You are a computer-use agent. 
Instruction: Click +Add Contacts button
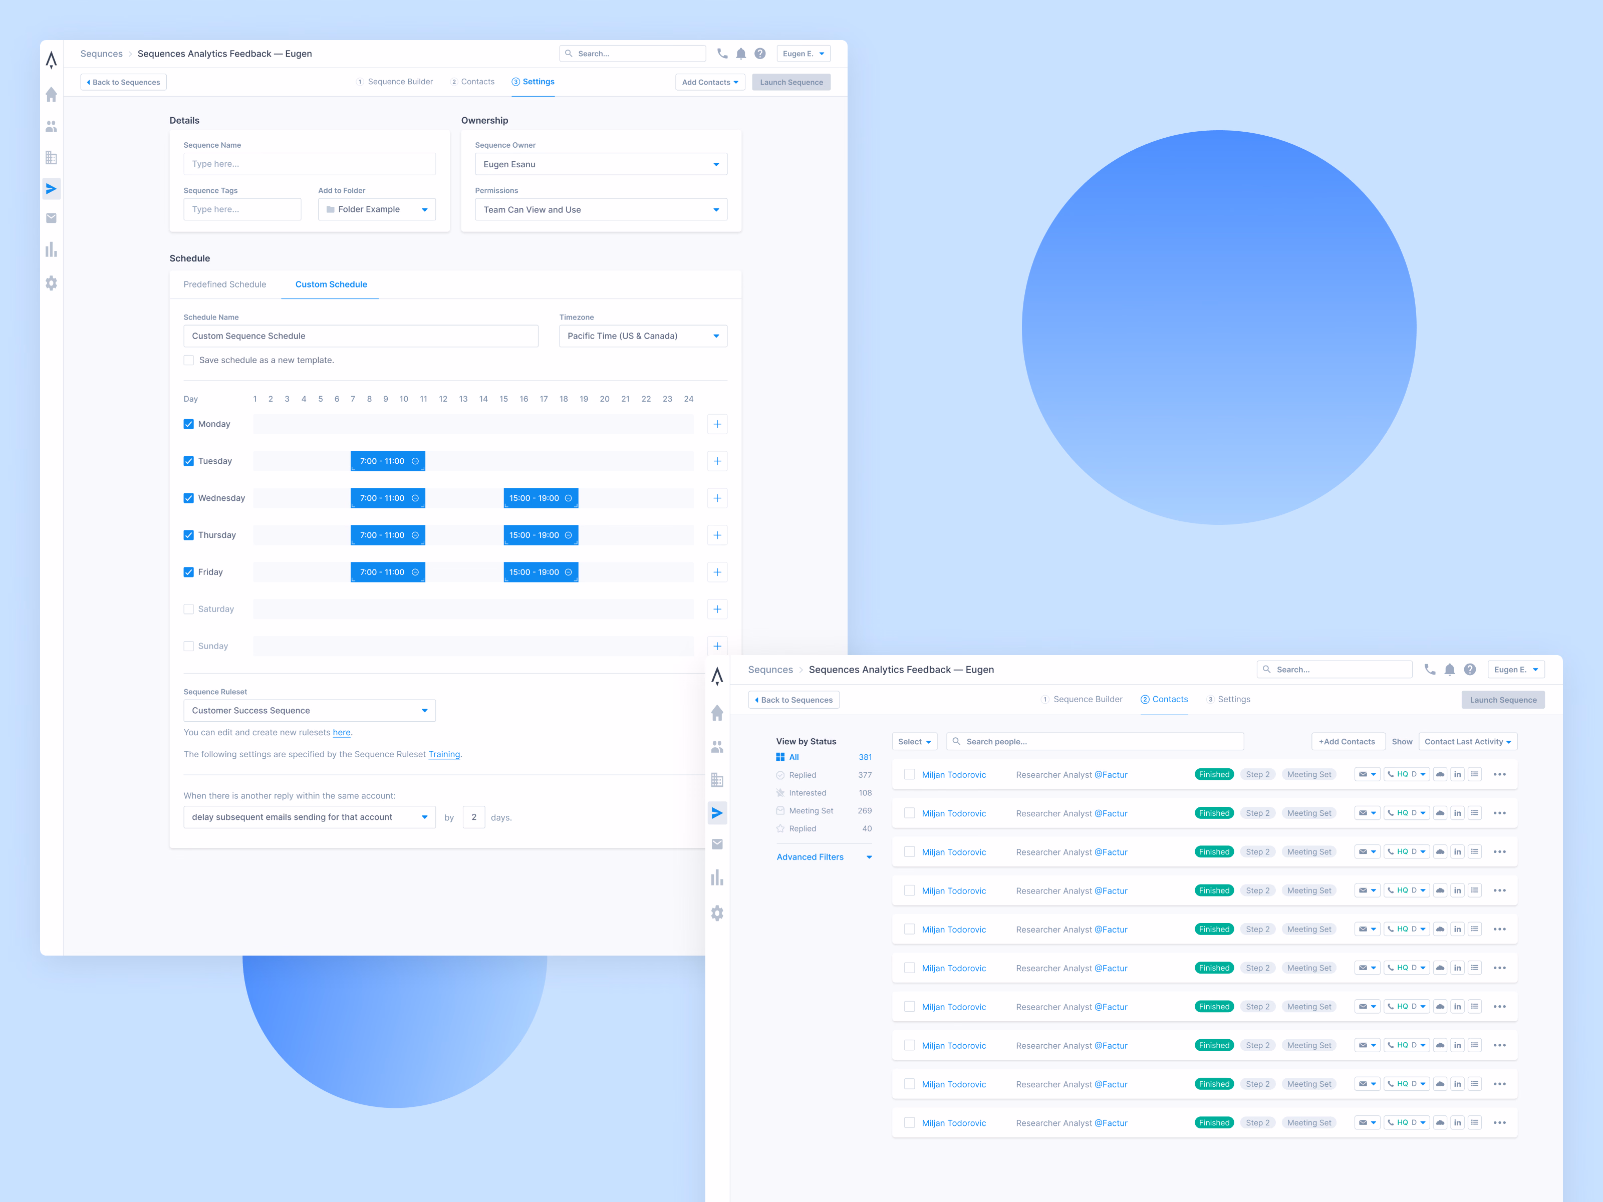coord(1347,741)
